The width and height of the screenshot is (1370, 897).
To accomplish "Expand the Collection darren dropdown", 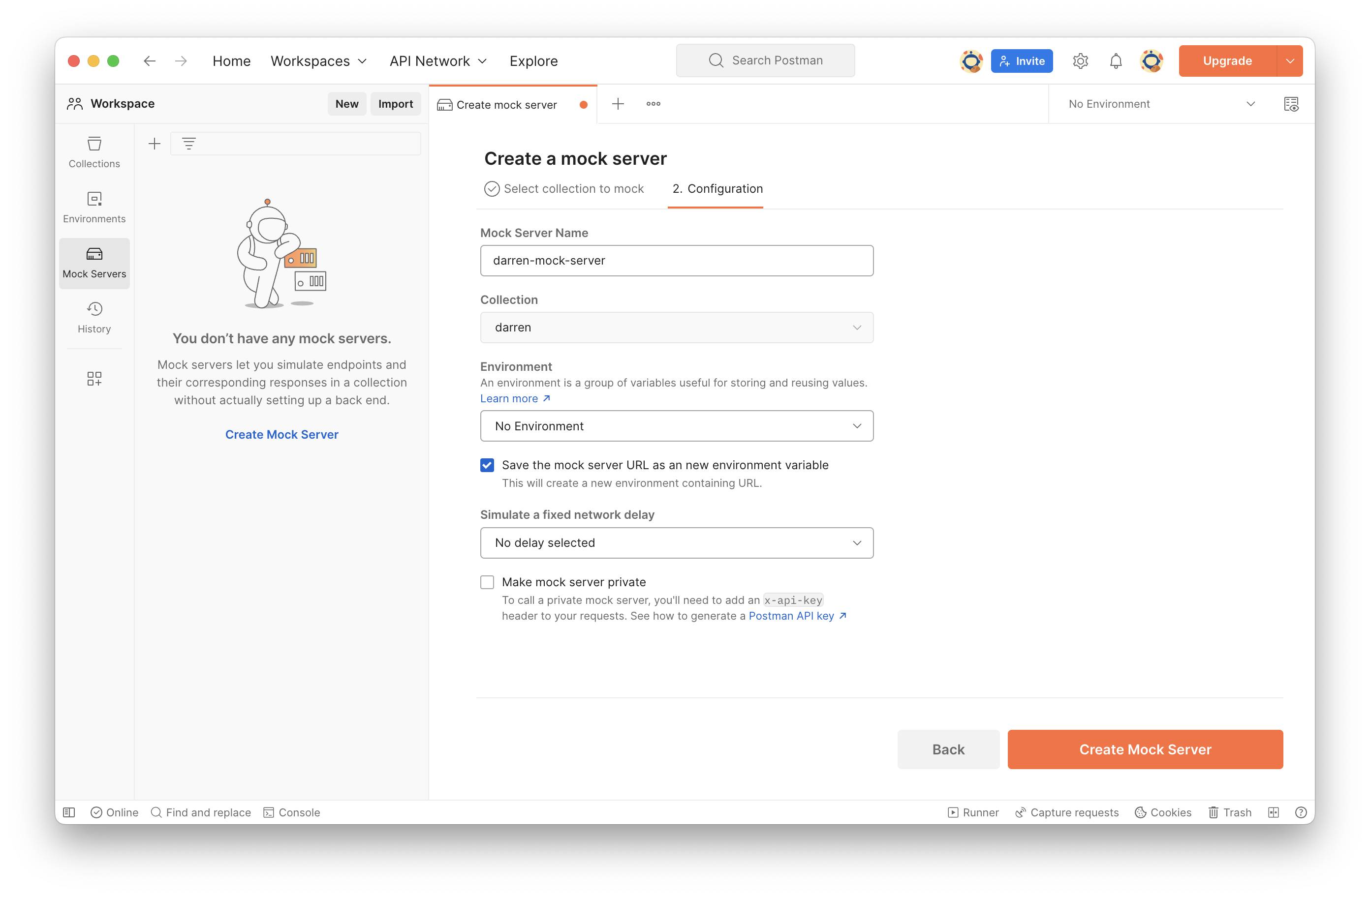I will pyautogui.click(x=676, y=328).
